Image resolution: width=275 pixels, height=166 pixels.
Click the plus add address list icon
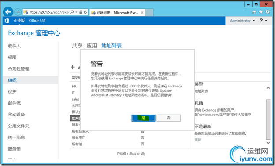73,67
